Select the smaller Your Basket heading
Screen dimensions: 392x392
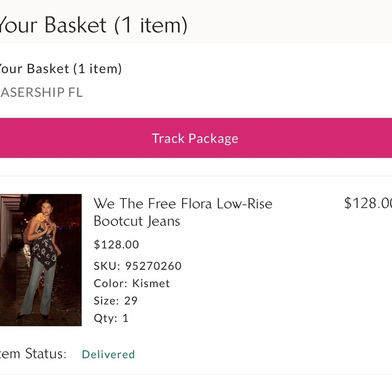click(x=61, y=69)
